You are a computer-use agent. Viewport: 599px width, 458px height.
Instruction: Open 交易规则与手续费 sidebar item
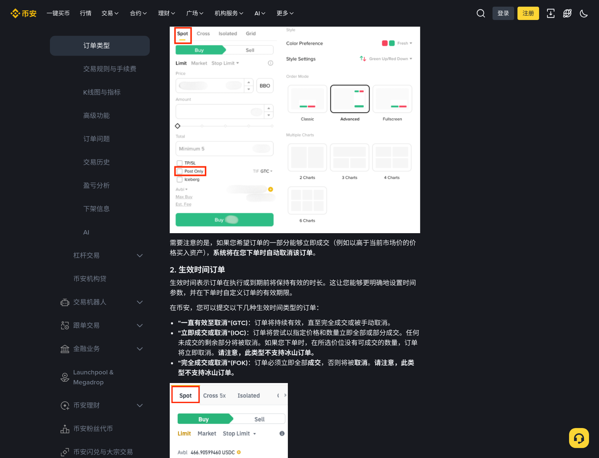(110, 69)
